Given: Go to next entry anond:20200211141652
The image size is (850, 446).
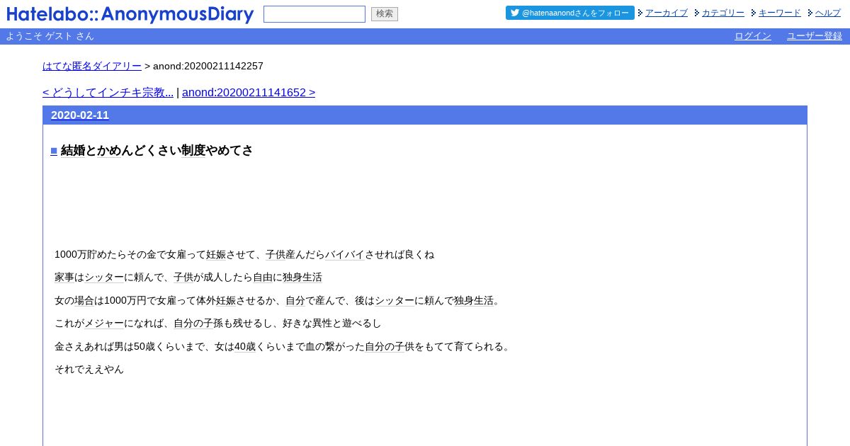Looking at the screenshot, I should coord(249,93).
